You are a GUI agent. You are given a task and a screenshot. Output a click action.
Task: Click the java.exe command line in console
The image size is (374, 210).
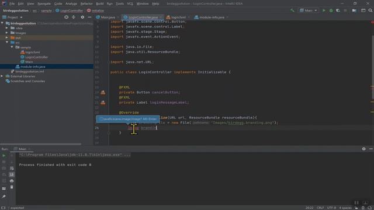[x=75, y=155]
